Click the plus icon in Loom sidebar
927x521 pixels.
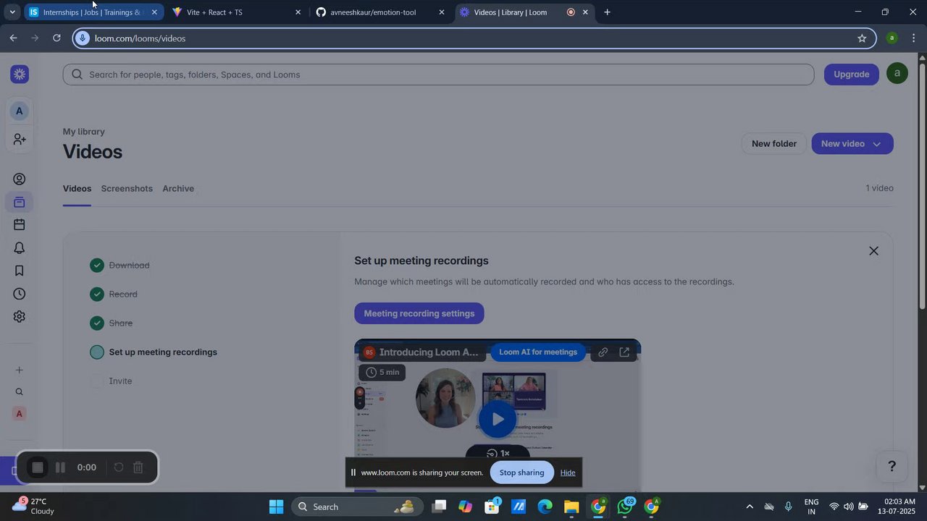(x=20, y=370)
